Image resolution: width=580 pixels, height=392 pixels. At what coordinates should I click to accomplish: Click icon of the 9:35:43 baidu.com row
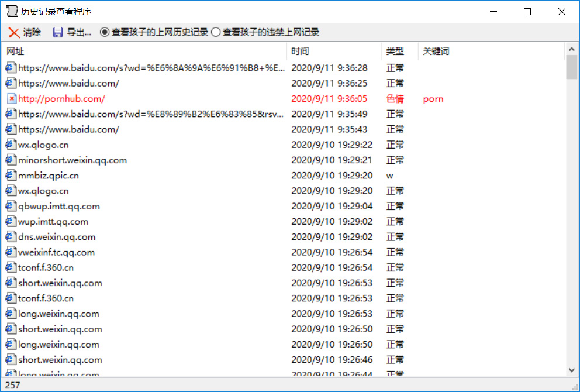11,129
